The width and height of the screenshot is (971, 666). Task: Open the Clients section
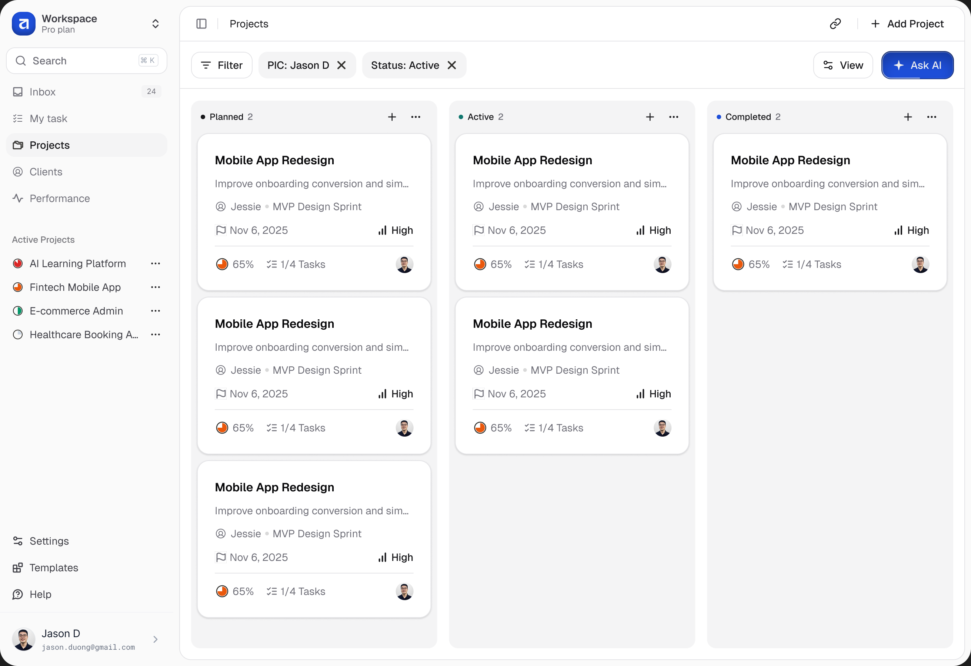coord(87,172)
